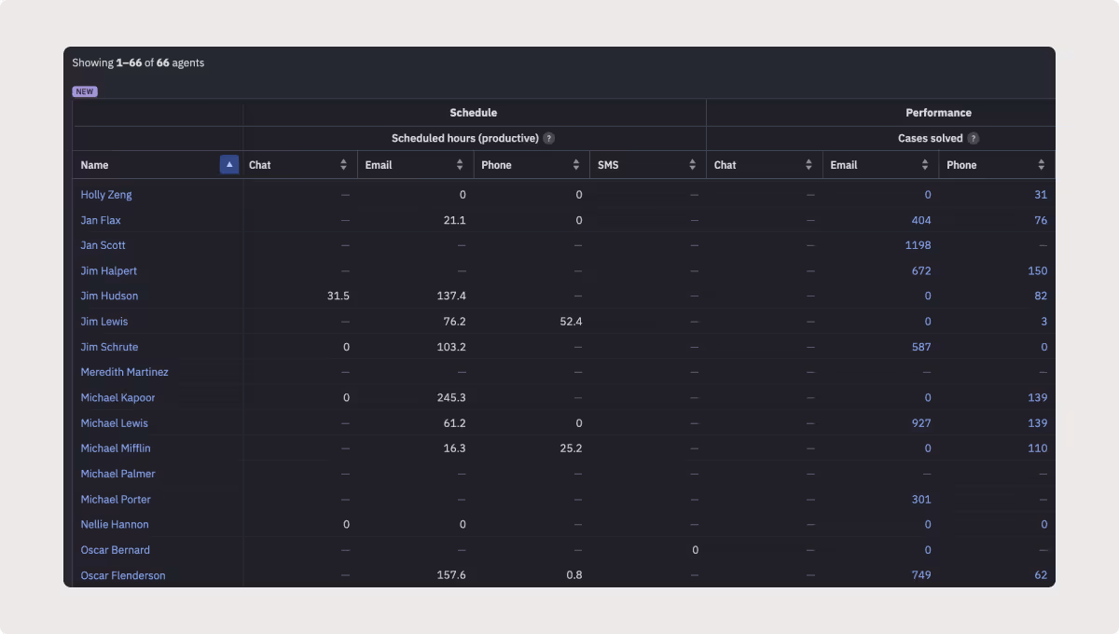The image size is (1119, 634).
Task: Open agent Michael Kapoor
Action: 117,397
